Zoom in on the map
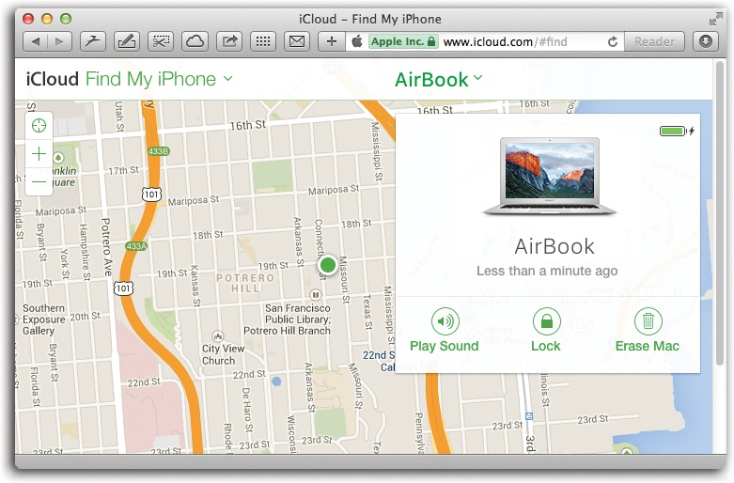Screen dimensions: 734x483 [39, 153]
